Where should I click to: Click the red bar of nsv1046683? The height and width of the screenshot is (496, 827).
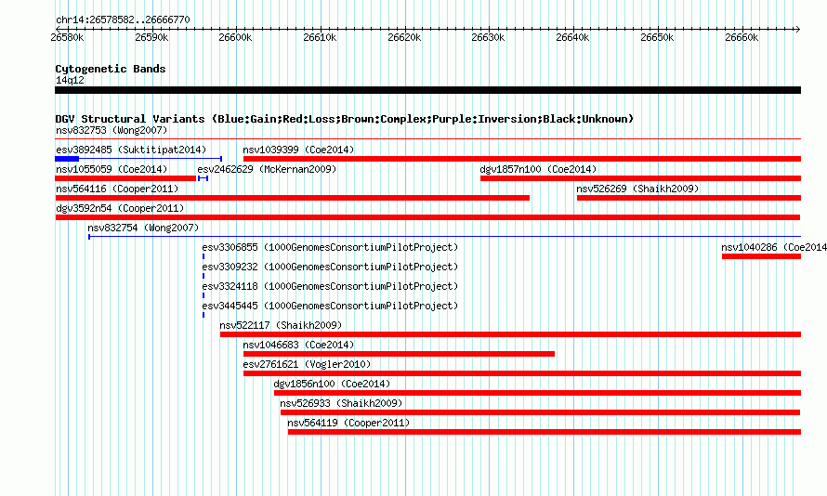(x=399, y=354)
